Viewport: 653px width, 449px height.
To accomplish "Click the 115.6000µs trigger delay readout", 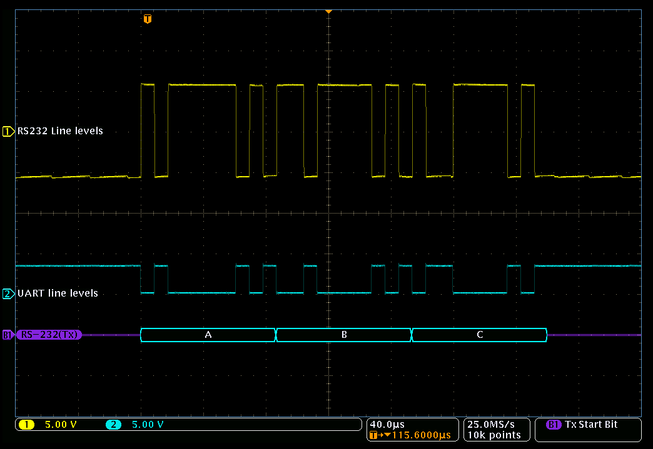I will click(x=416, y=435).
